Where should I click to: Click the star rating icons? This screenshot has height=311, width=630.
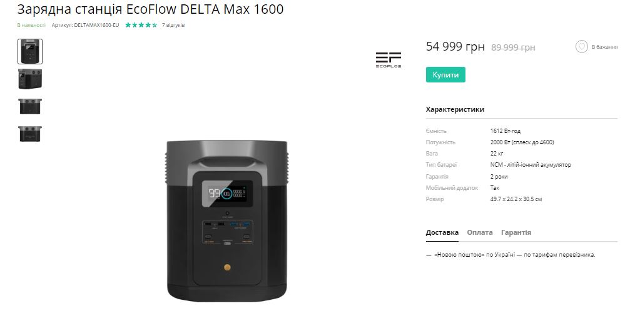[x=141, y=25]
